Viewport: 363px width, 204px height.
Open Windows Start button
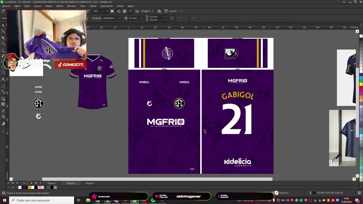(x=5, y=200)
